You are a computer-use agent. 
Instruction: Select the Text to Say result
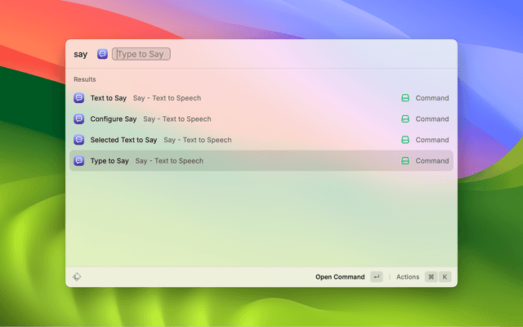(109, 98)
